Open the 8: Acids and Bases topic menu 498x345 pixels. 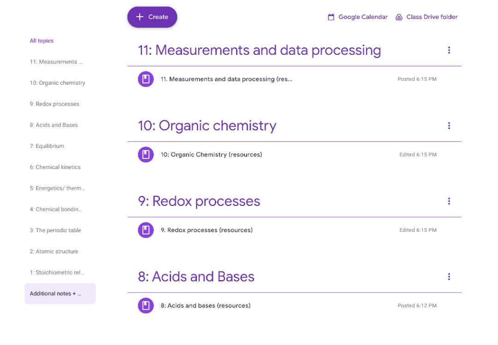click(x=449, y=276)
